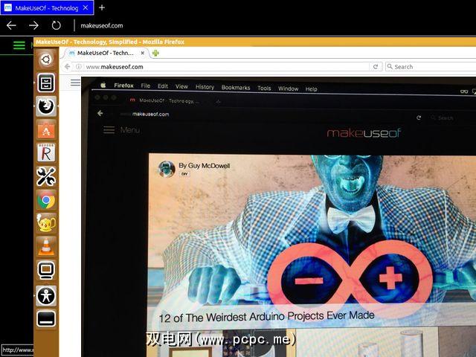Image resolution: width=476 pixels, height=357 pixels.
Task: Open the Universal Access person icon
Action: [46, 295]
